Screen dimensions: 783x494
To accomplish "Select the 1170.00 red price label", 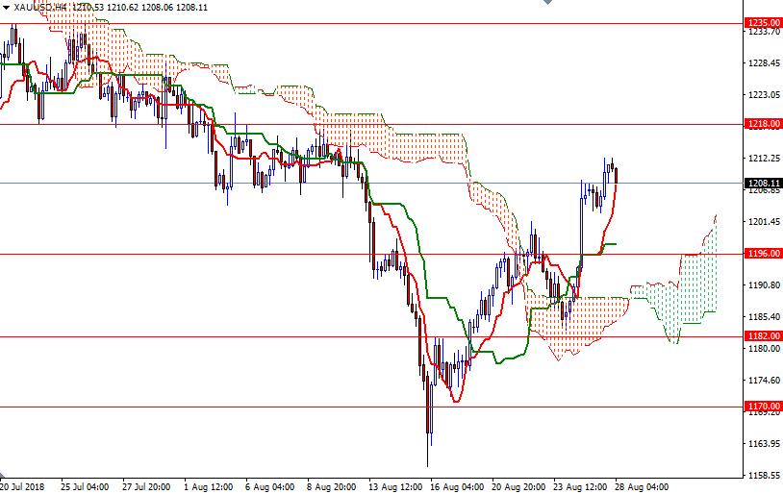I will click(x=763, y=407).
